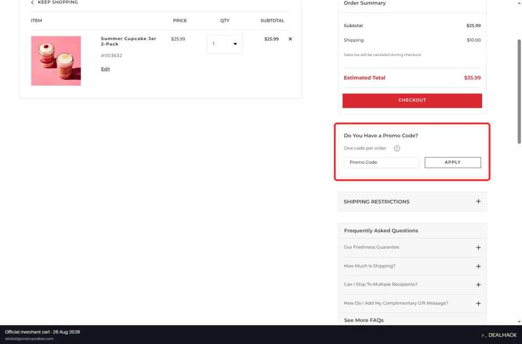Click the item number #003632 text

[x=111, y=55]
